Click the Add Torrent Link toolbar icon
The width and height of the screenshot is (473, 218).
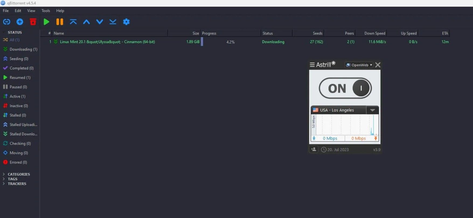click(x=7, y=22)
